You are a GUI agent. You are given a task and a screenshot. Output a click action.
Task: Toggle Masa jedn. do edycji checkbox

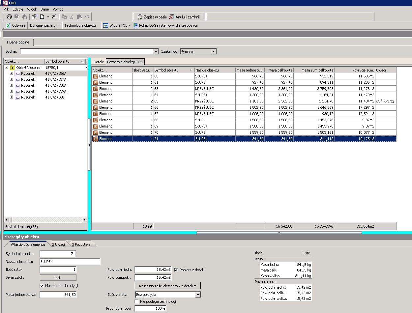[42, 286]
